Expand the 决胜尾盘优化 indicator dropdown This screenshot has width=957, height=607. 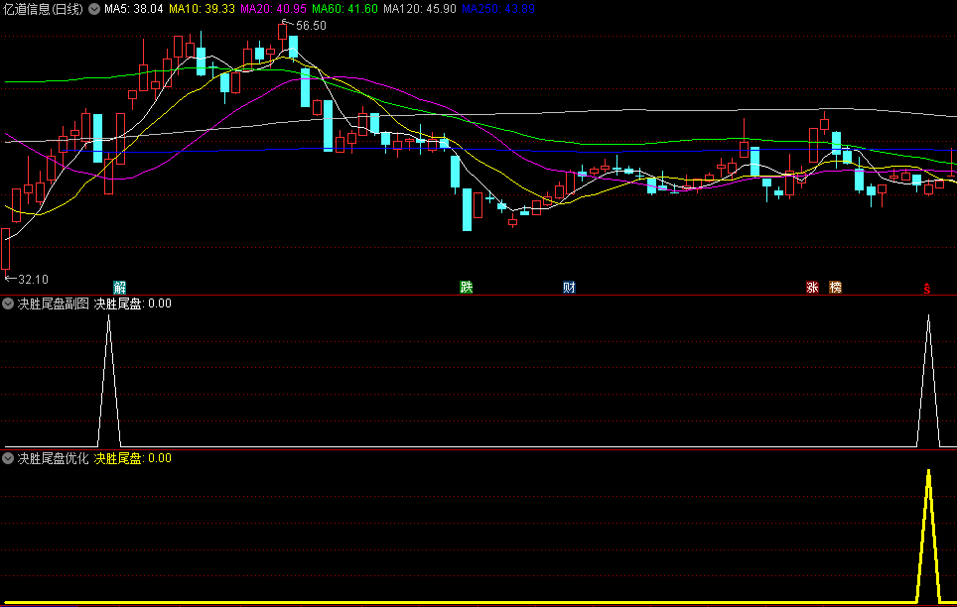(x=8, y=458)
